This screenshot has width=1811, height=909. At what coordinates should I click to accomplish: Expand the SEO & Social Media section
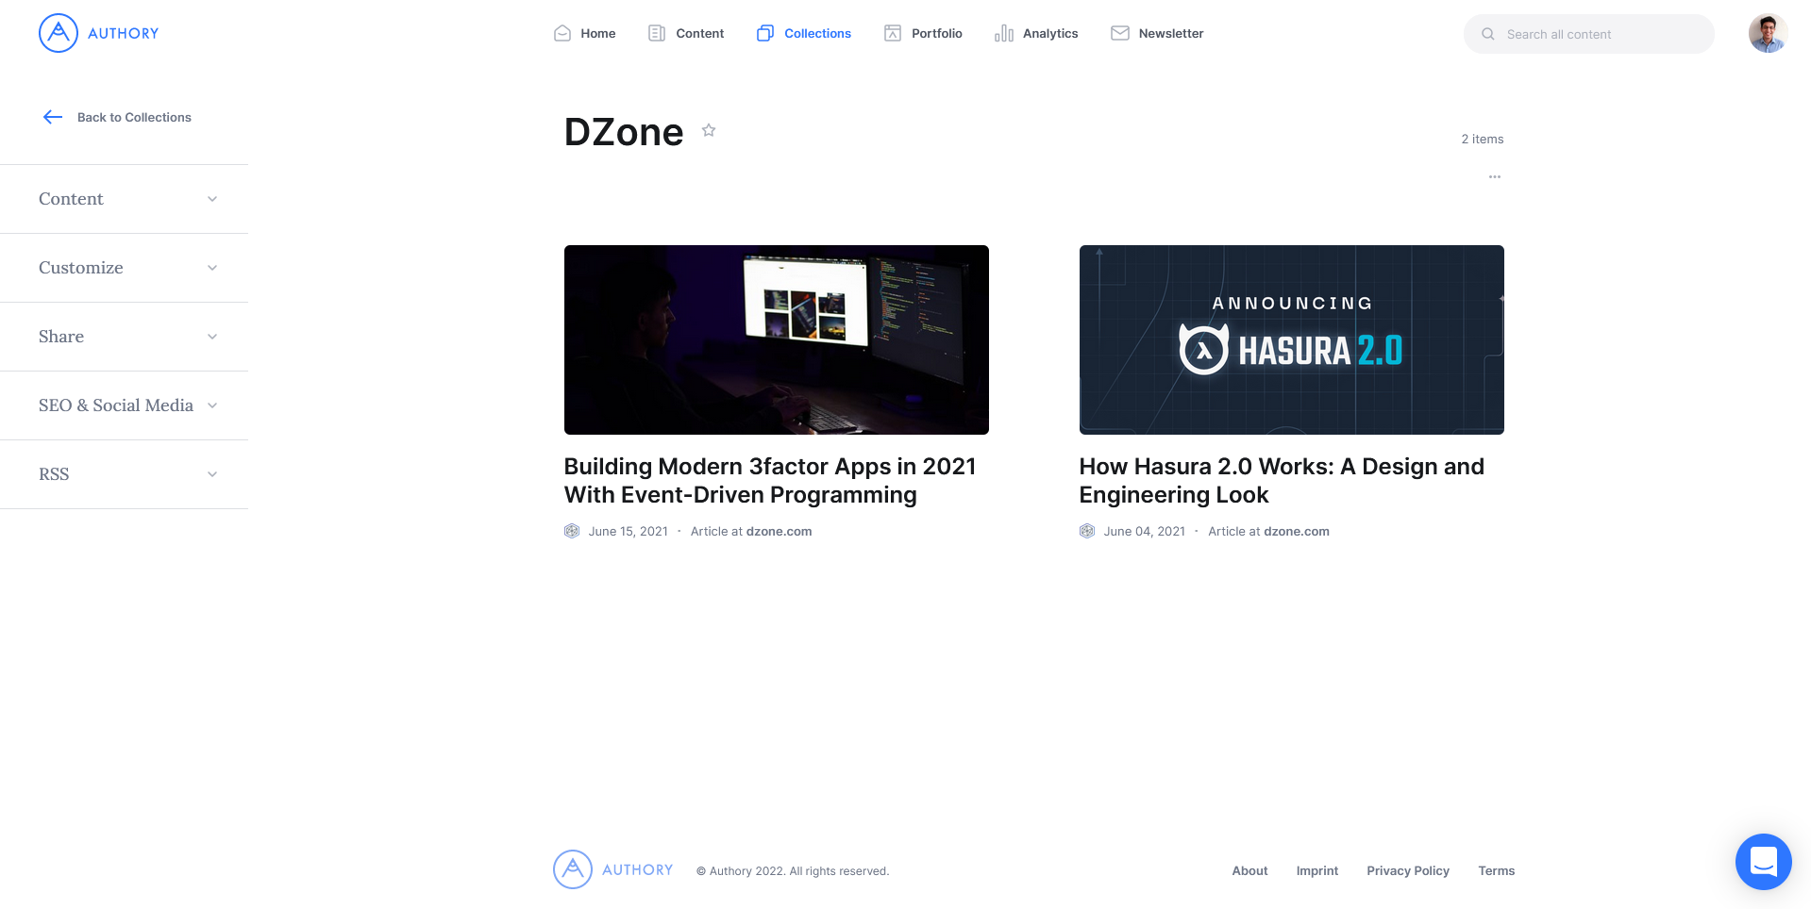[x=124, y=405]
